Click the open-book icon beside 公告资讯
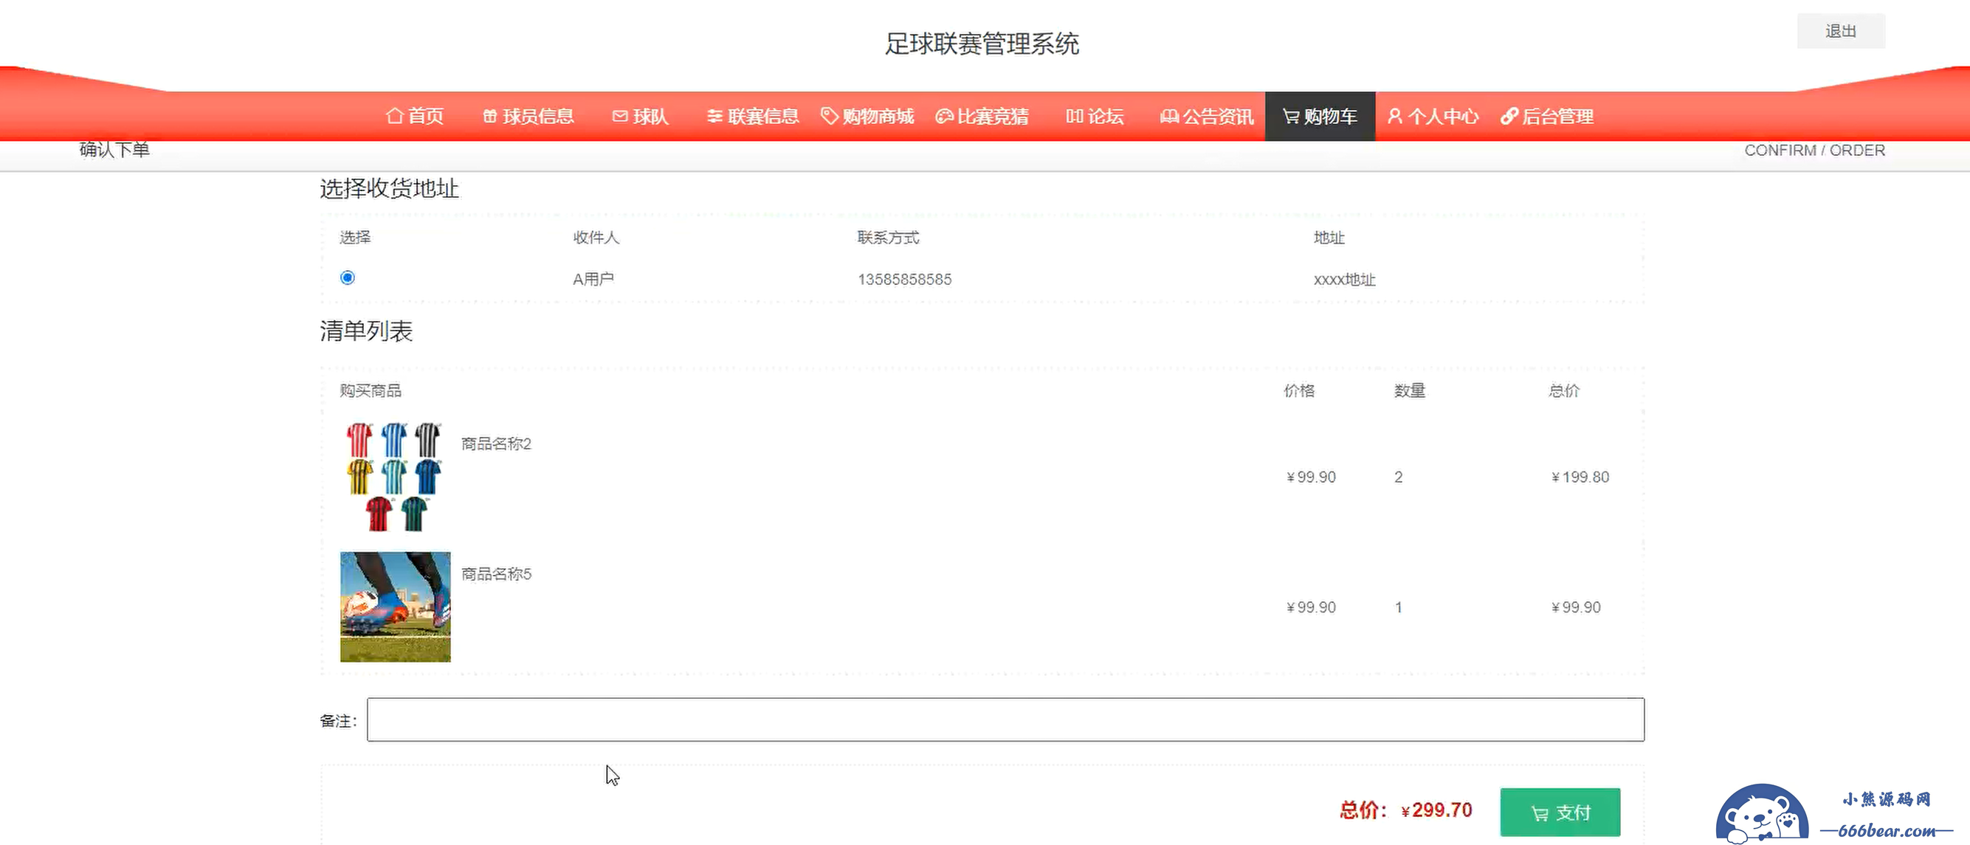This screenshot has width=1970, height=845. 1169,117
